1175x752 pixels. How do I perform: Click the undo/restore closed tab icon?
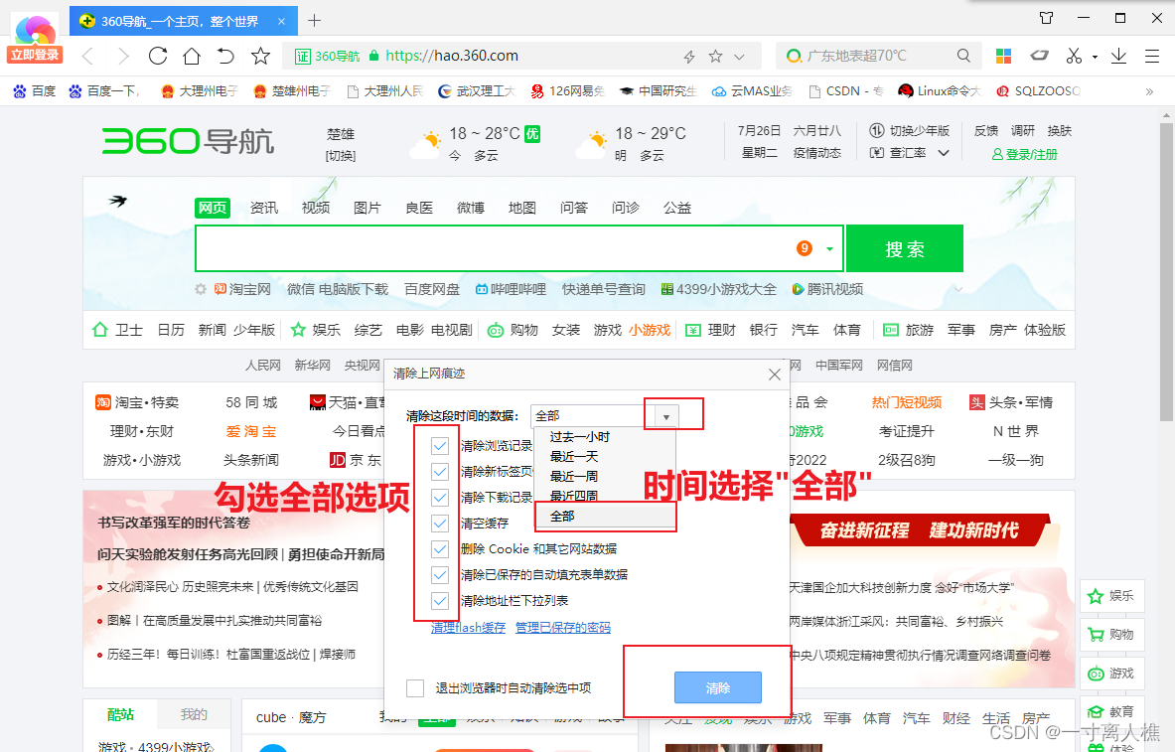[225, 56]
